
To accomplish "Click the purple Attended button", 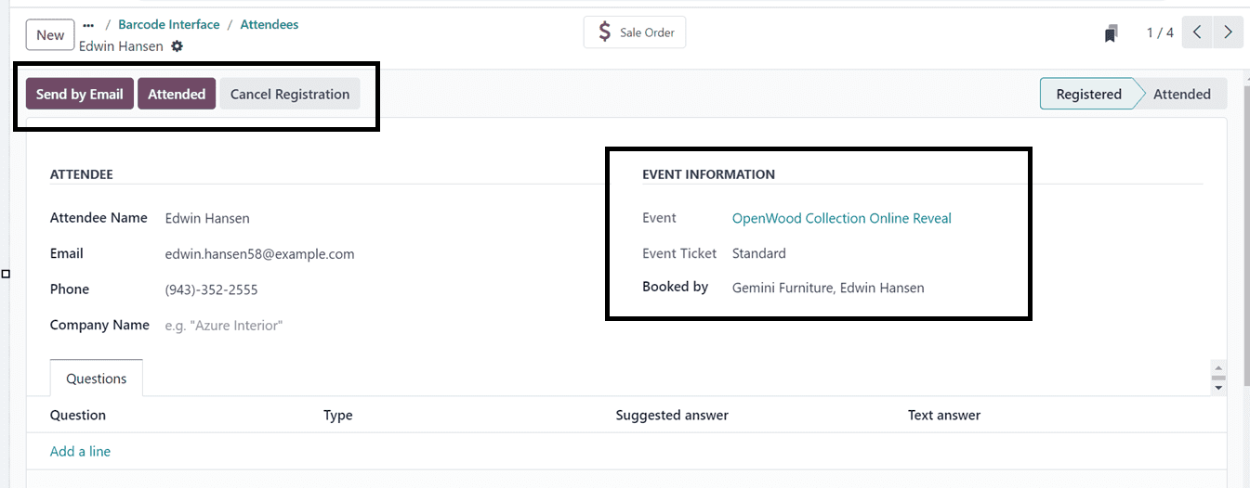I will 177,94.
